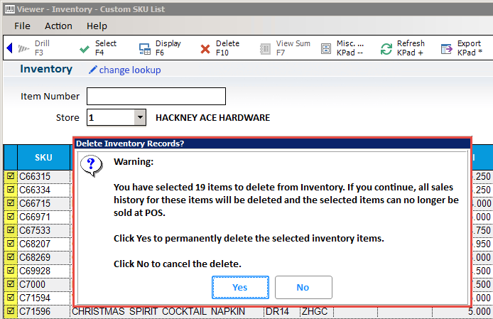Click the Refresh KPad + icon
The height and width of the screenshot is (319, 493).
[x=386, y=49]
